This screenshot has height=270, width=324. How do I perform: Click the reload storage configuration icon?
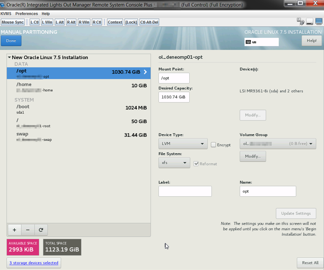pyautogui.click(x=41, y=230)
